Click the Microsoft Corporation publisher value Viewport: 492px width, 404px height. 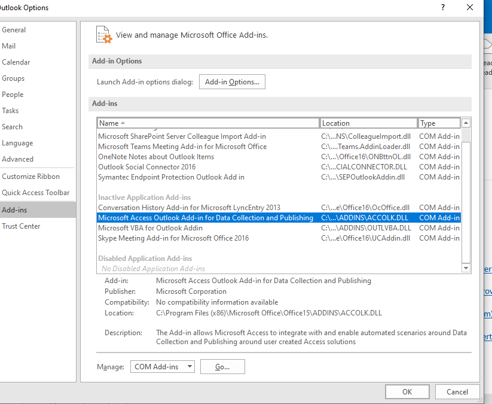191,291
